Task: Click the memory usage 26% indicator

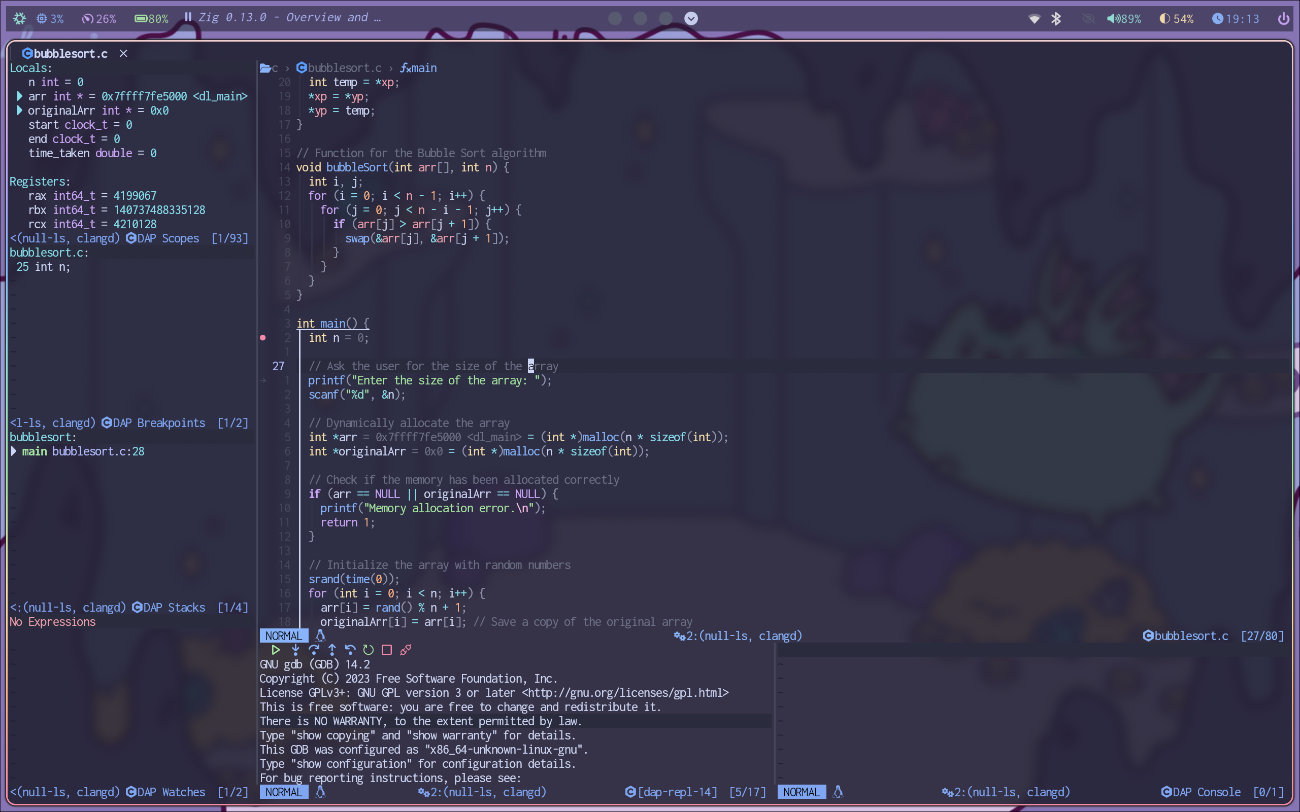Action: [99, 18]
